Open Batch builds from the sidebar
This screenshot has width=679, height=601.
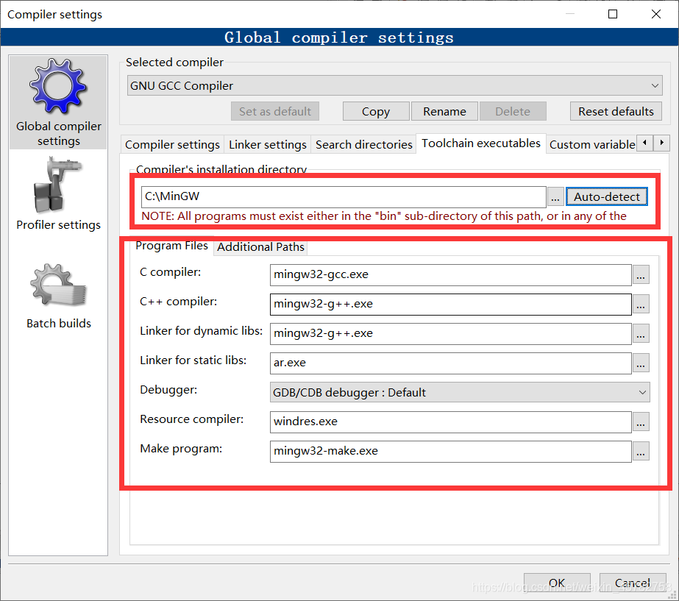[58, 296]
